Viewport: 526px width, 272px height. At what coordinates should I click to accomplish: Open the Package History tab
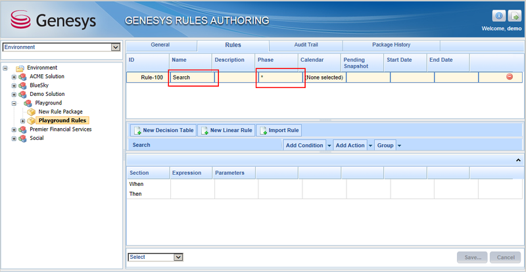click(391, 45)
